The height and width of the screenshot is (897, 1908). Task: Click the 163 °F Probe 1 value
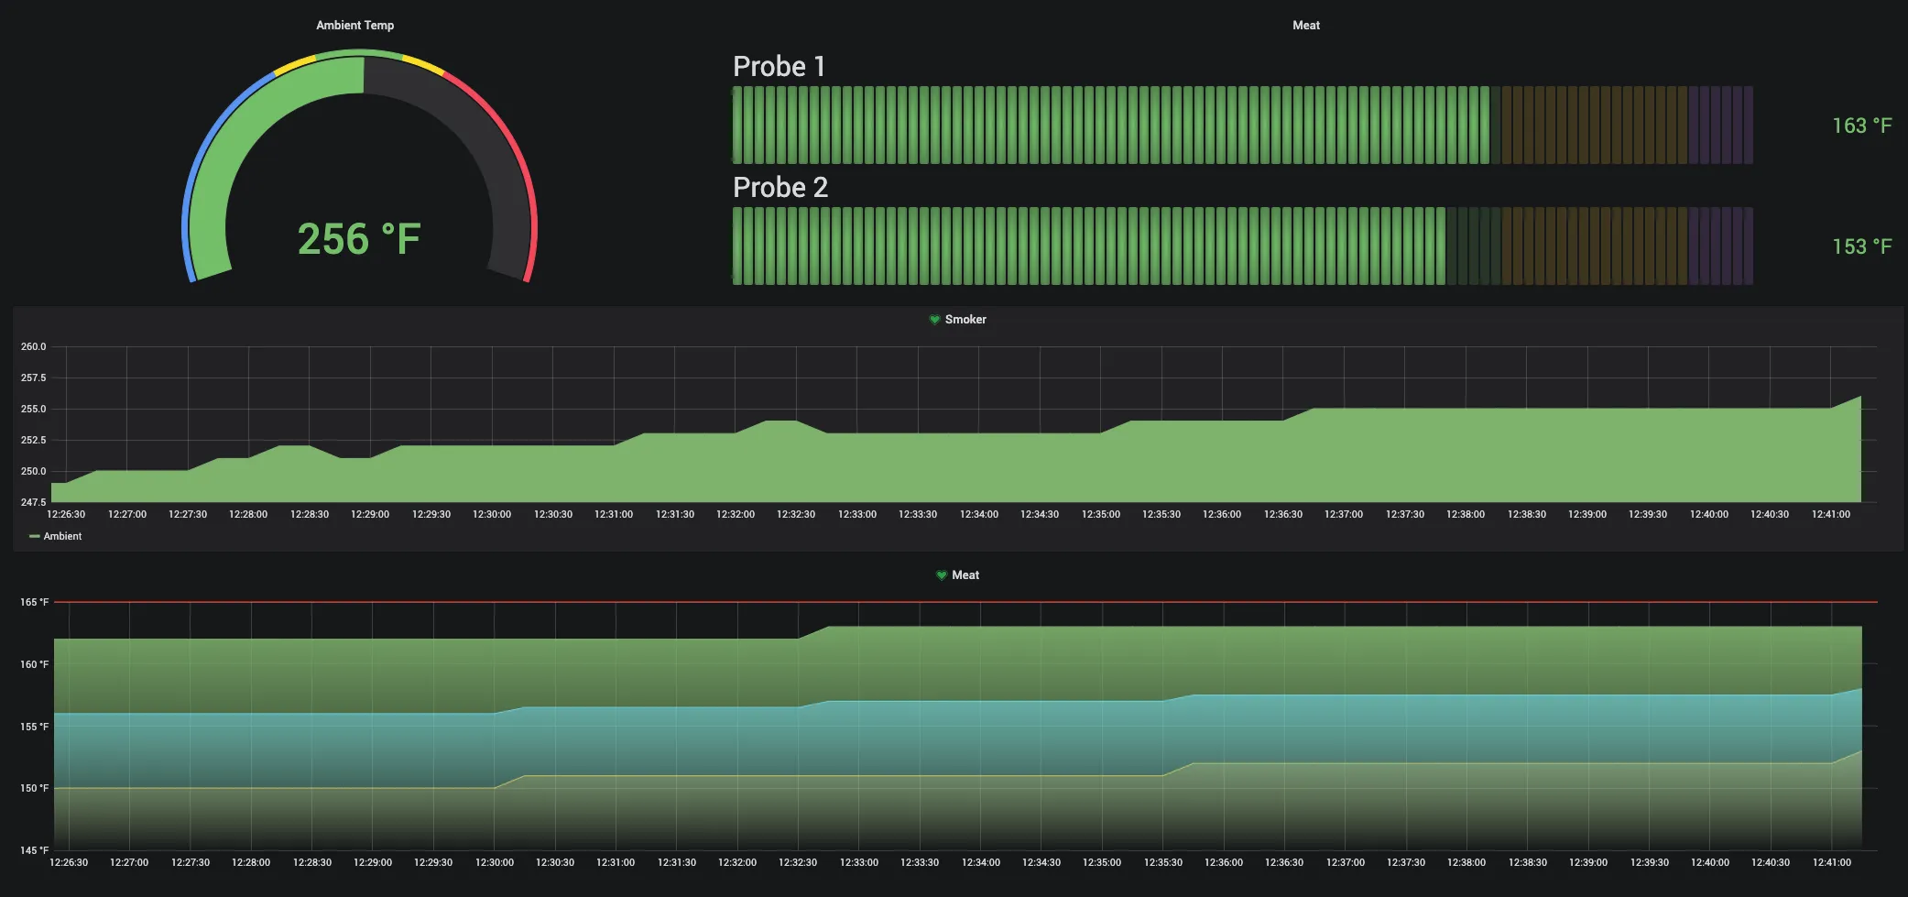pyautogui.click(x=1861, y=126)
